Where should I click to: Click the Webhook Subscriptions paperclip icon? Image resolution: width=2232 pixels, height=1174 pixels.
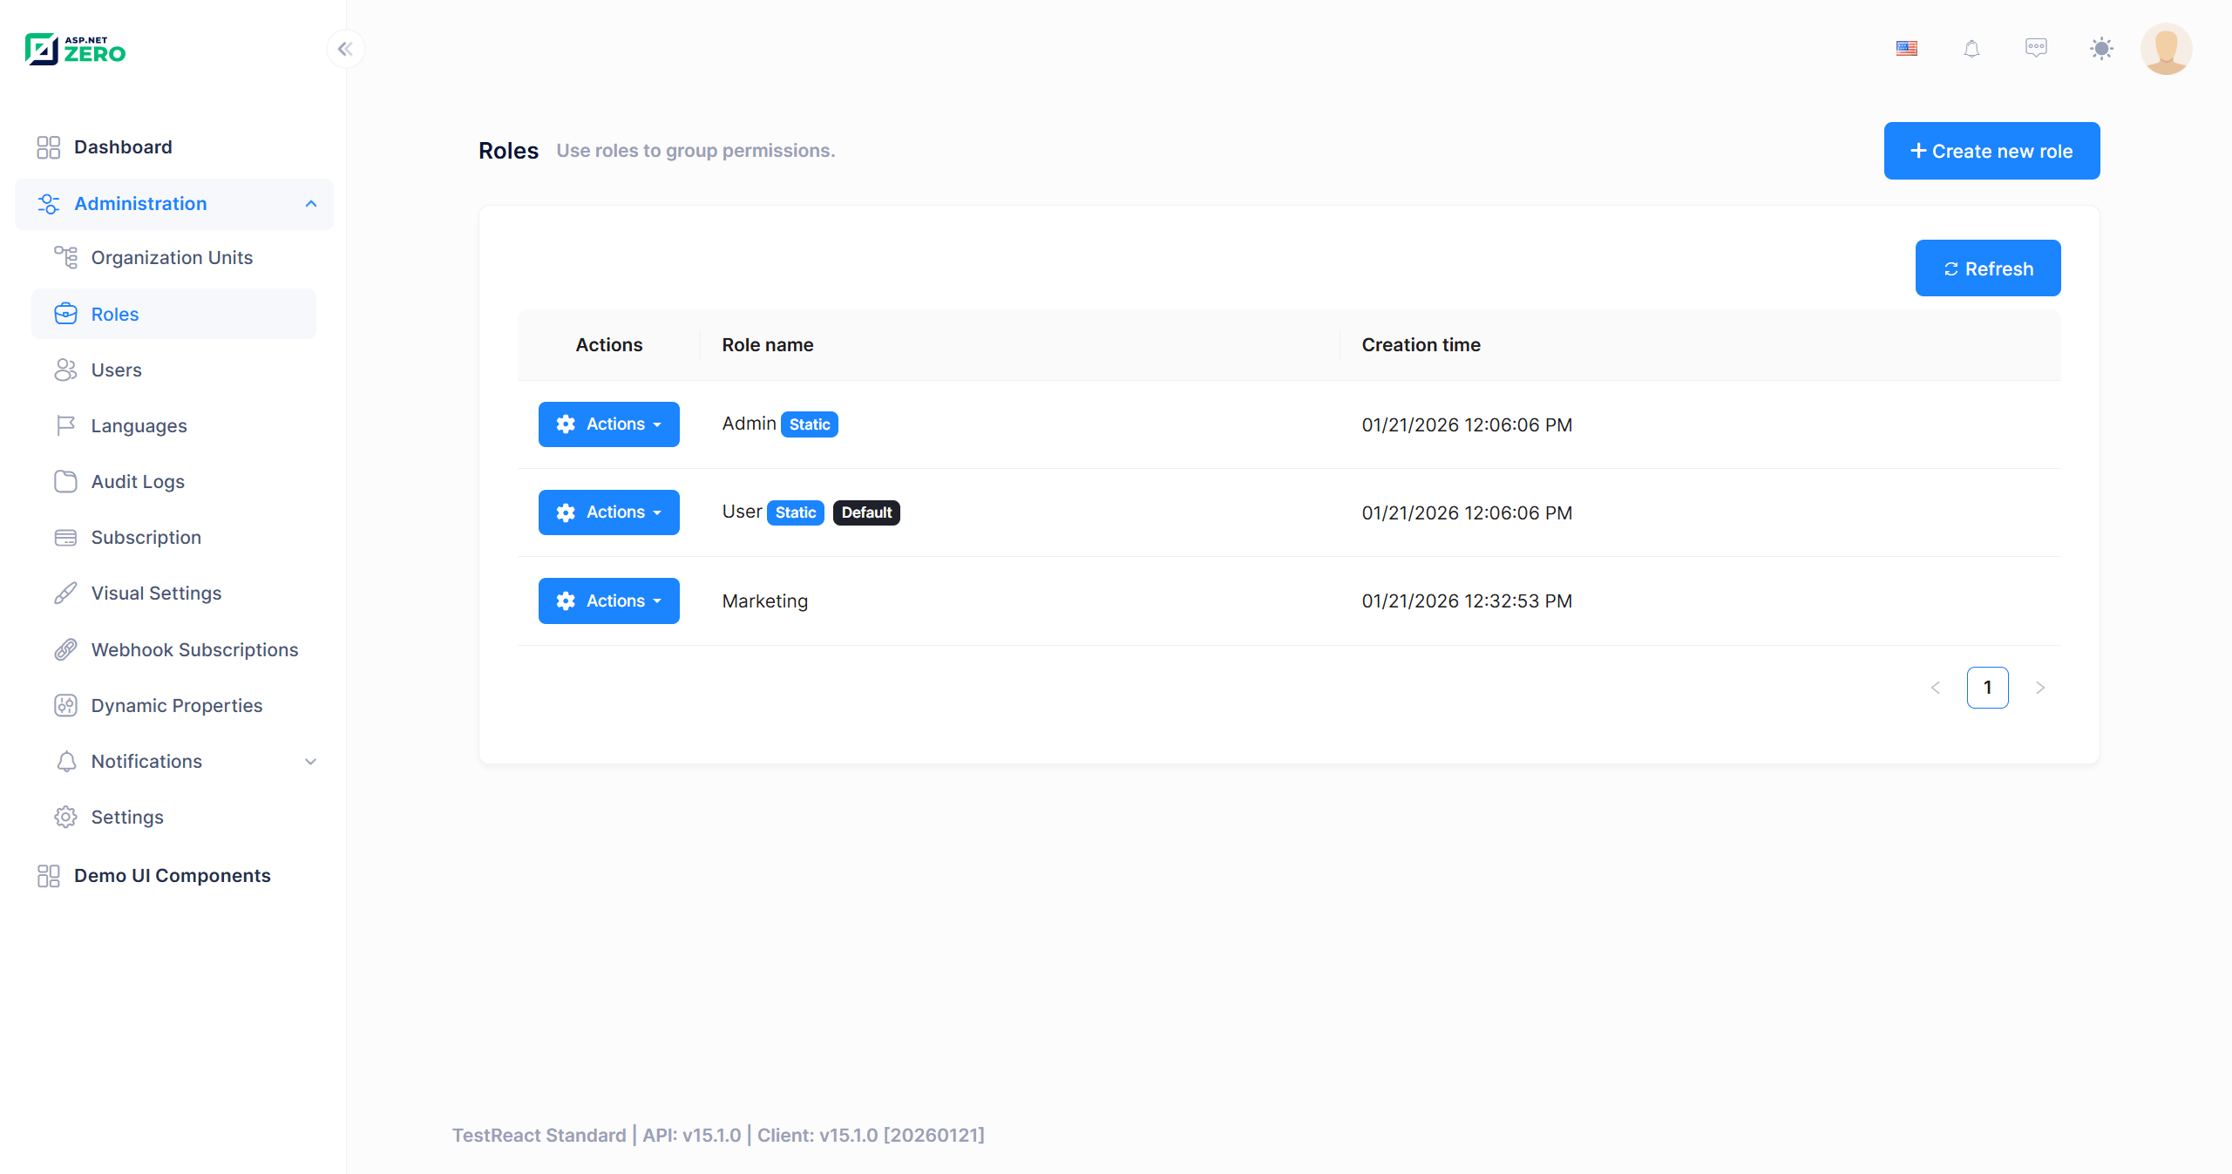click(66, 650)
